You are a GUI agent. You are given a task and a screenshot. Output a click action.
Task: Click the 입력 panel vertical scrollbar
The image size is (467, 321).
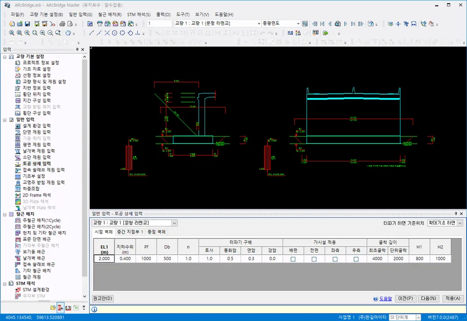tap(85, 175)
